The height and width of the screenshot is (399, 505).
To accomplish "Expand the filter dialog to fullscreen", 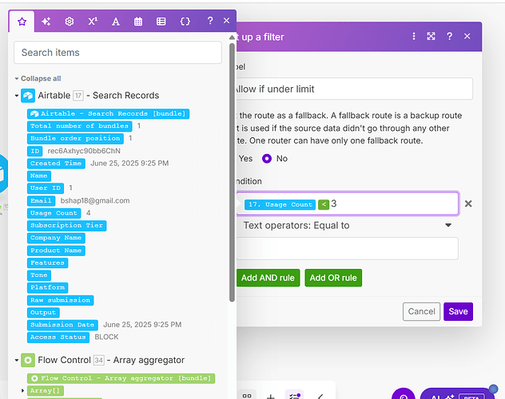I will point(431,37).
